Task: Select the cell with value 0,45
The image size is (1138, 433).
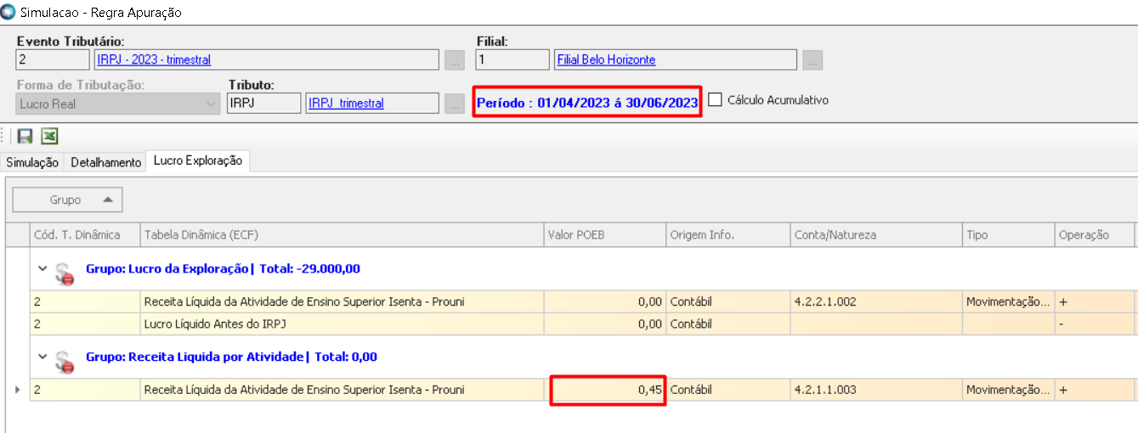Action: (604, 390)
